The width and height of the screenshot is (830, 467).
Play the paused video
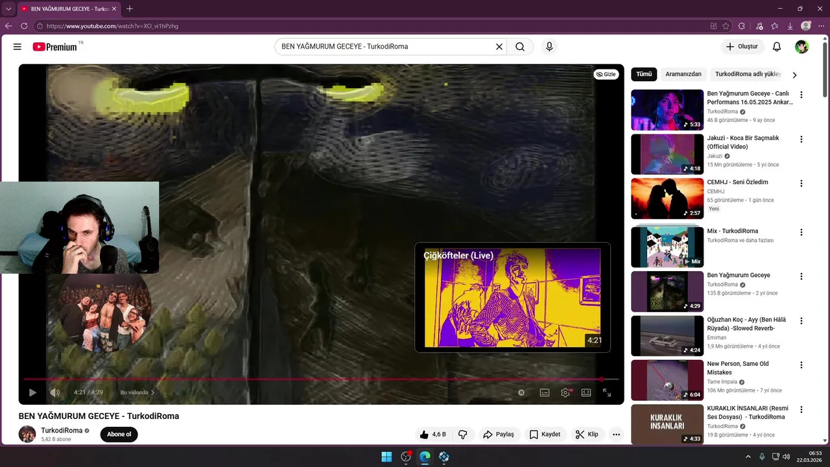32,392
